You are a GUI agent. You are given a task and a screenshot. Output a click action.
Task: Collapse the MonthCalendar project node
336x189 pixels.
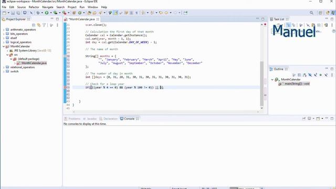pyautogui.click(x=4, y=47)
